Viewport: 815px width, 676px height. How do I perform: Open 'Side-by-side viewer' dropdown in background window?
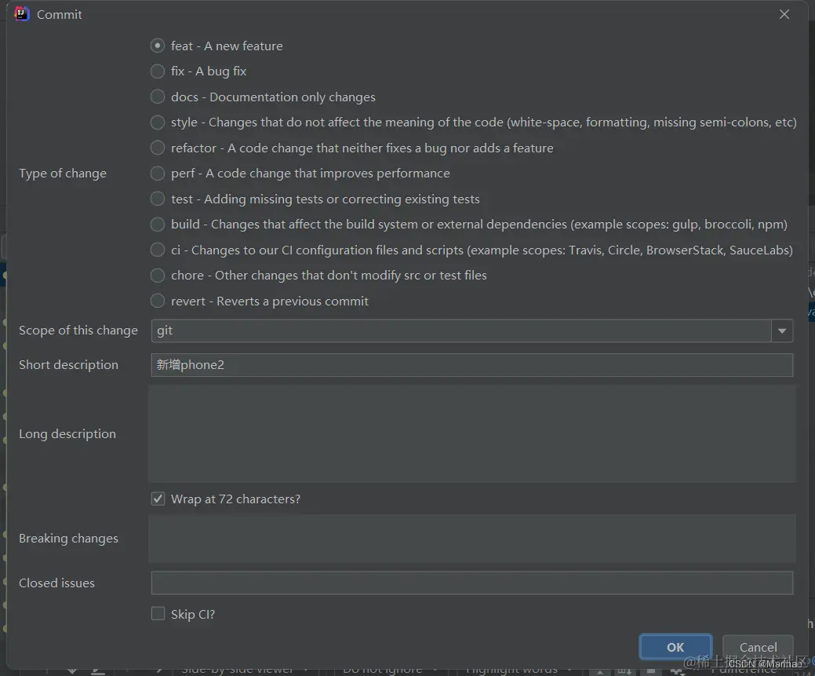pyautogui.click(x=244, y=671)
